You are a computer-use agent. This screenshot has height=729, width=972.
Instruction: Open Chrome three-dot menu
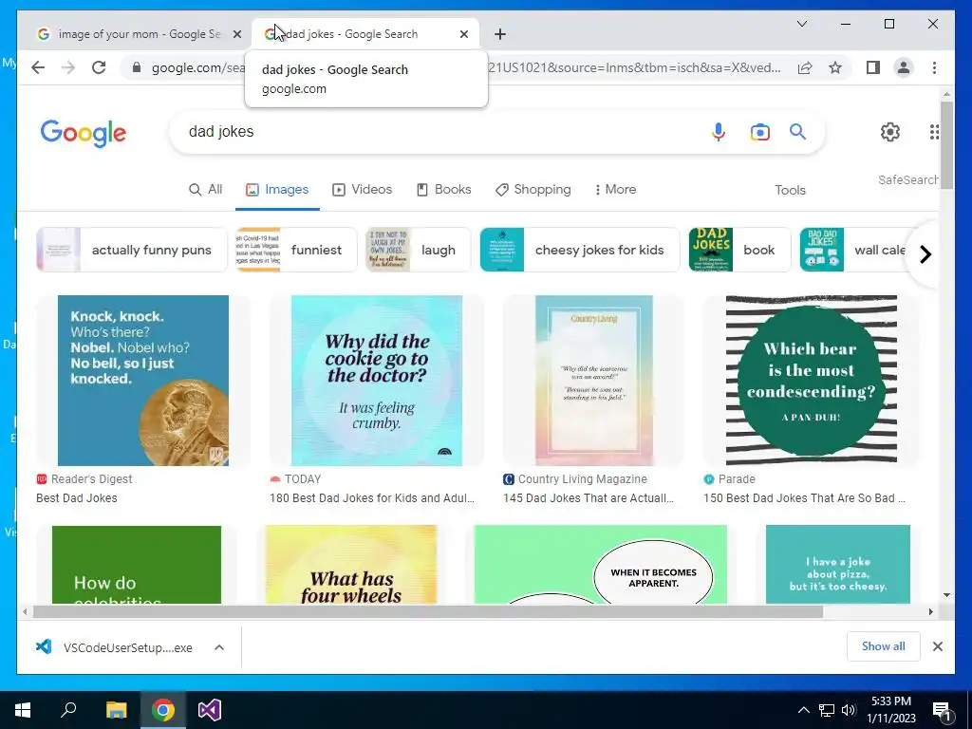[934, 67]
